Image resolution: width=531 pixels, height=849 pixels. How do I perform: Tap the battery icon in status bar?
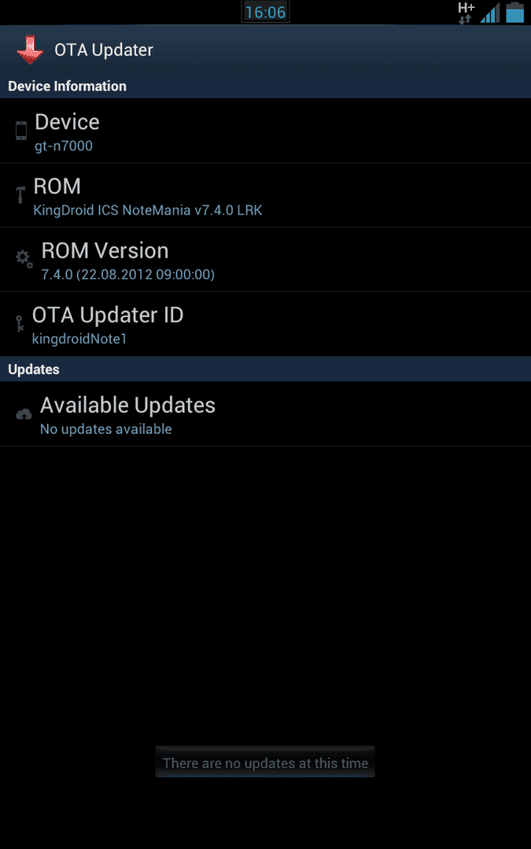(x=514, y=12)
